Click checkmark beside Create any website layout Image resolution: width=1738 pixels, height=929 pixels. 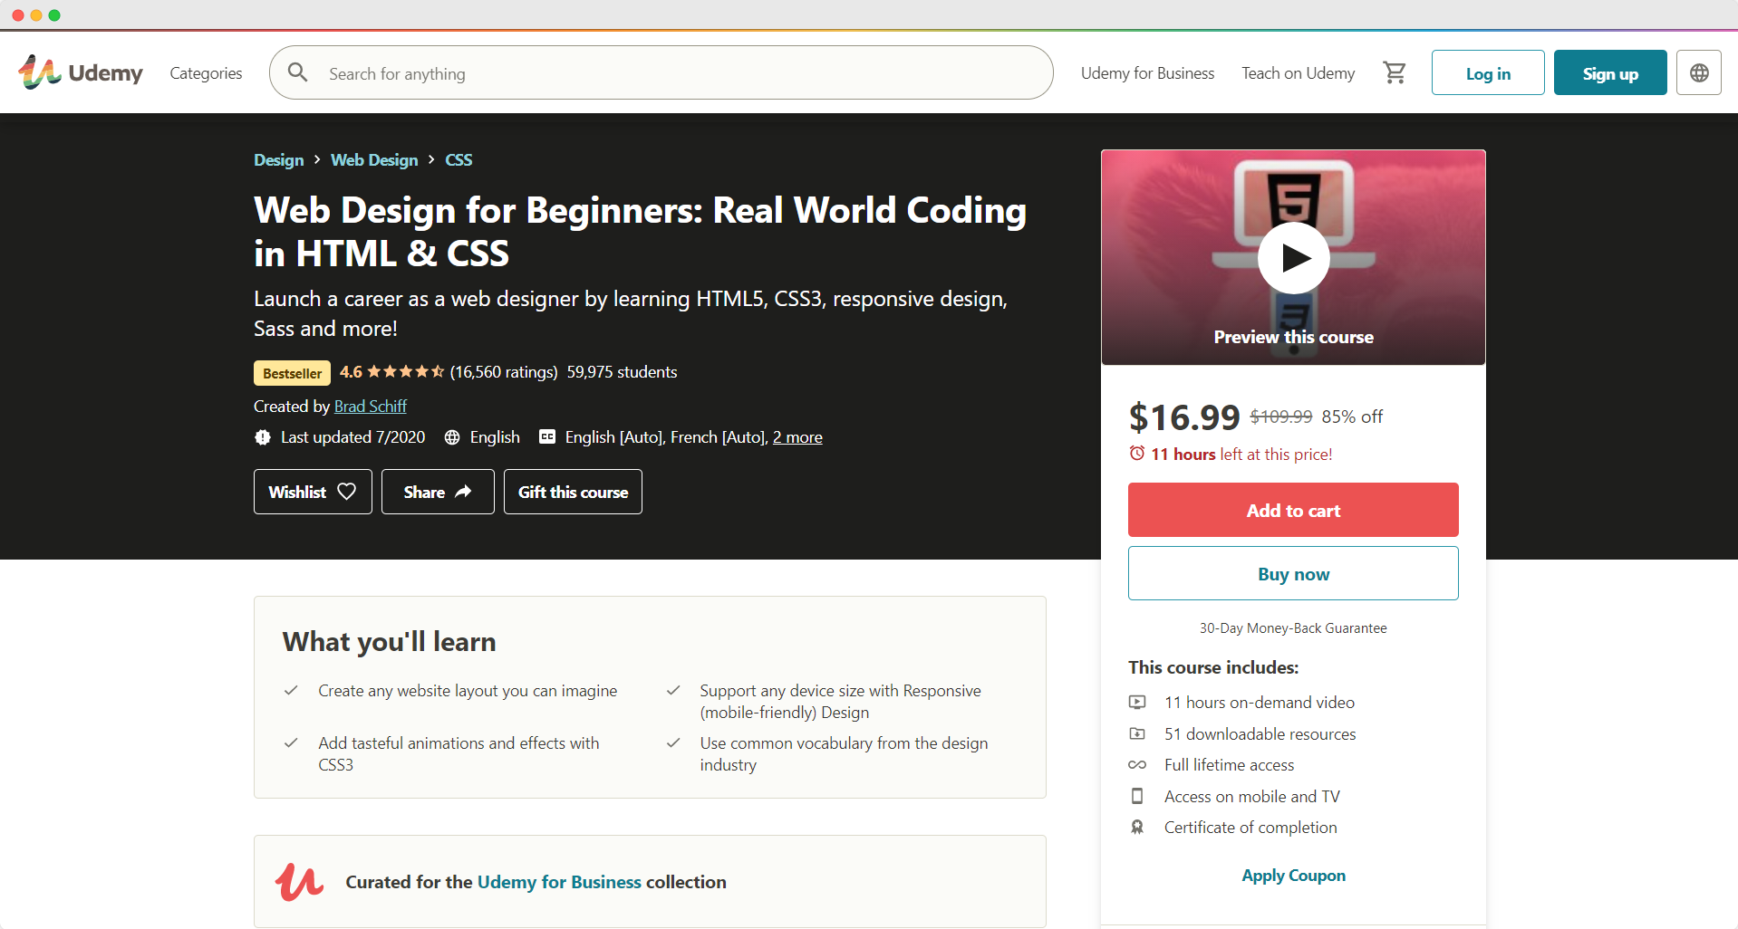tap(291, 690)
